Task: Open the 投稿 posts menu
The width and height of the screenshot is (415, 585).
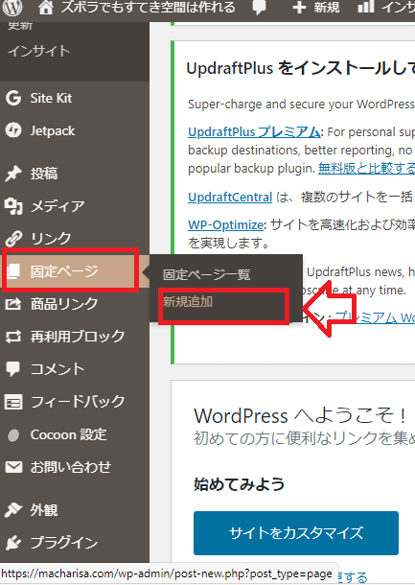Action: [x=44, y=174]
